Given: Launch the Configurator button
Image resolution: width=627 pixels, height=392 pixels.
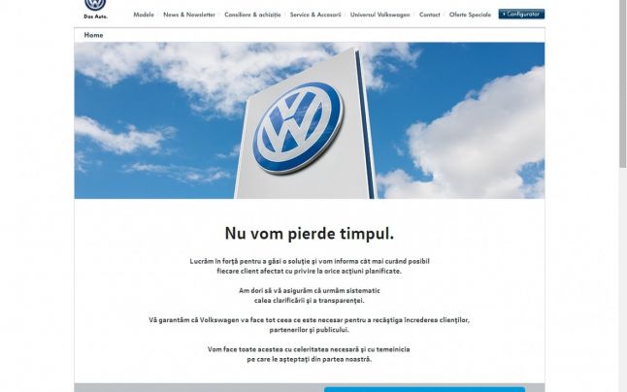Looking at the screenshot, I should pyautogui.click(x=522, y=15).
